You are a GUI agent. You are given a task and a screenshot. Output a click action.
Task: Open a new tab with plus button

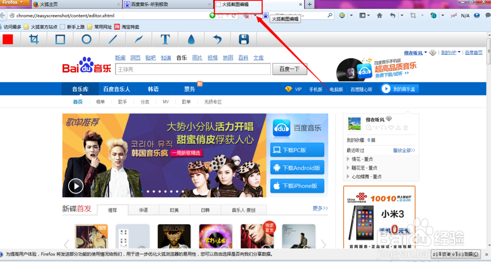tap(309, 4)
